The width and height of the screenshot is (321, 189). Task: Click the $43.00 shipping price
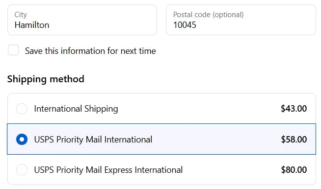(x=294, y=109)
